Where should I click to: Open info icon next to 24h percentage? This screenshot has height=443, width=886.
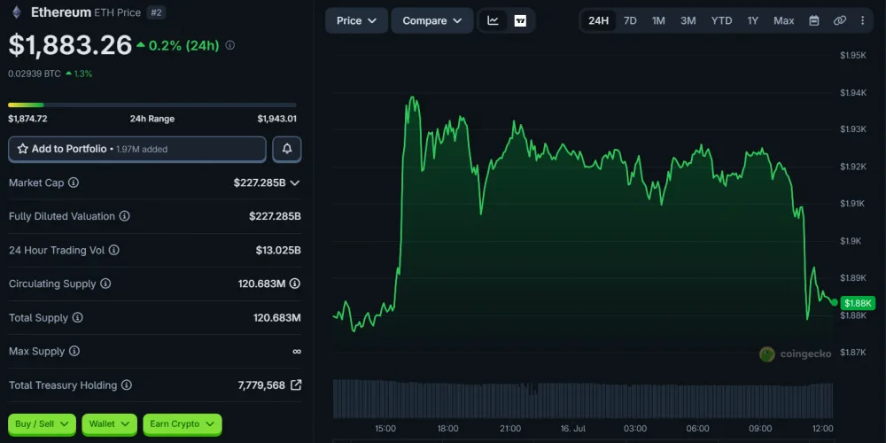click(x=230, y=45)
